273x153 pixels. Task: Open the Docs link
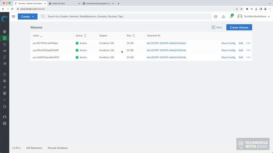217,27
